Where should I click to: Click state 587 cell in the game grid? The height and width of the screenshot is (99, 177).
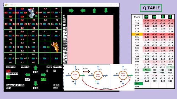(33, 35)
